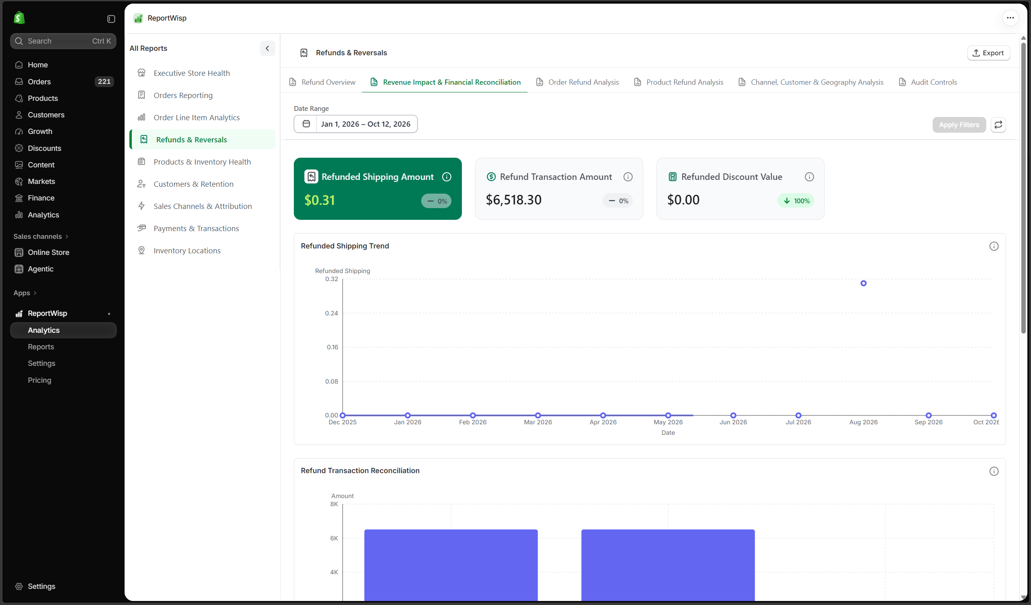
Task: Select Channel, Customer & Geography Analysis tab
Action: (811, 82)
